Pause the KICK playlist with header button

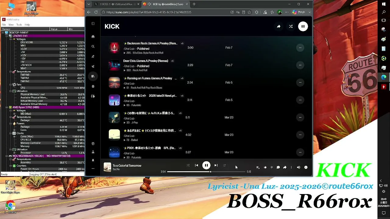[303, 26]
